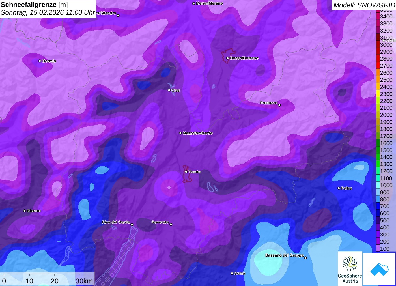This screenshot has height=286, width=396.
Task: Click the Predazzo label text
Action: pos(269,103)
